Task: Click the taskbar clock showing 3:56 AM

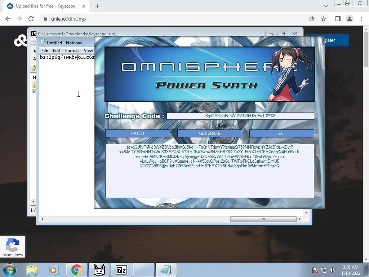Action: [351, 270]
